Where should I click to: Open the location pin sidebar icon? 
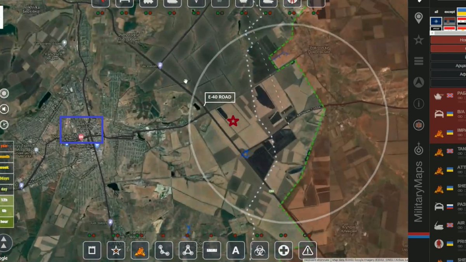(419, 18)
